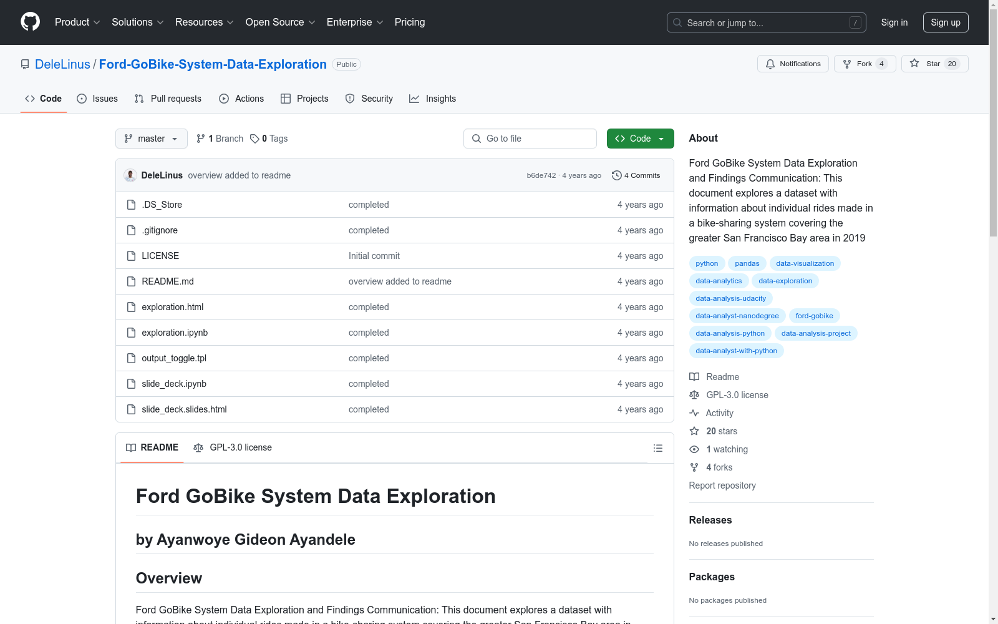Open the DeleLinus owner link
Viewport: 998px width, 624px height.
(62, 64)
